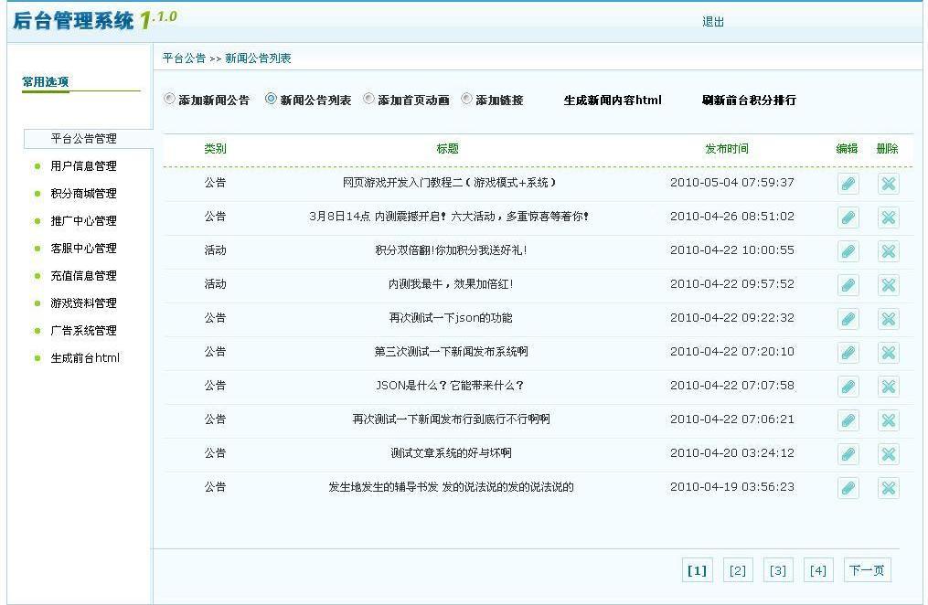Viewport: 928px width, 605px height.
Task: Go to page [3] in the pagination
Action: point(777,569)
